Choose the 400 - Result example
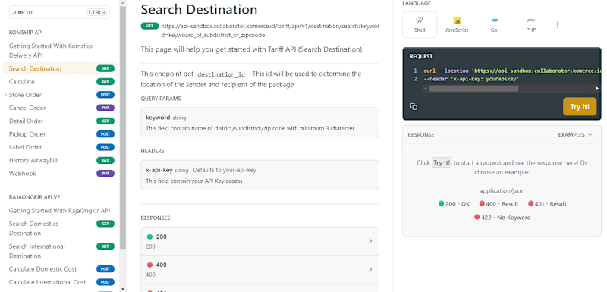Screen dimensions: 607x292 coord(498,204)
